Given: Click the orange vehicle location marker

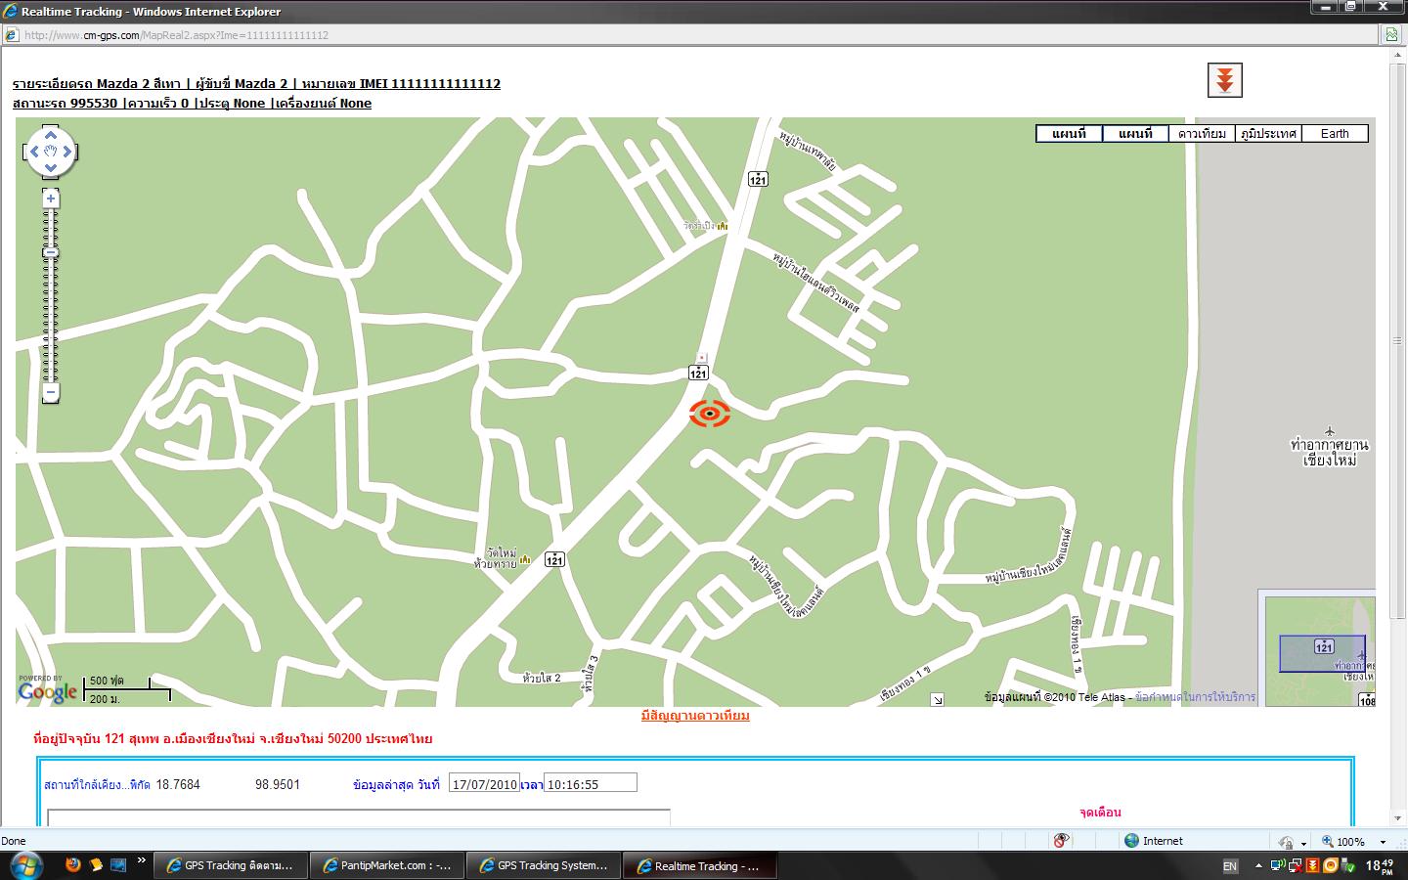Looking at the screenshot, I should 710,414.
